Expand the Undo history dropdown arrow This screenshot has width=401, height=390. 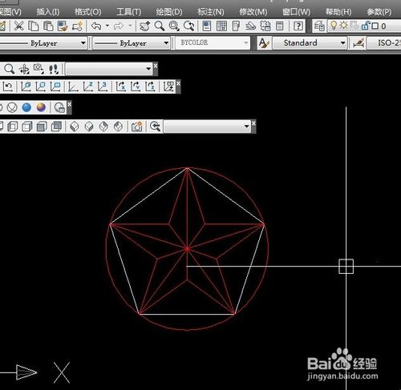click(107, 26)
